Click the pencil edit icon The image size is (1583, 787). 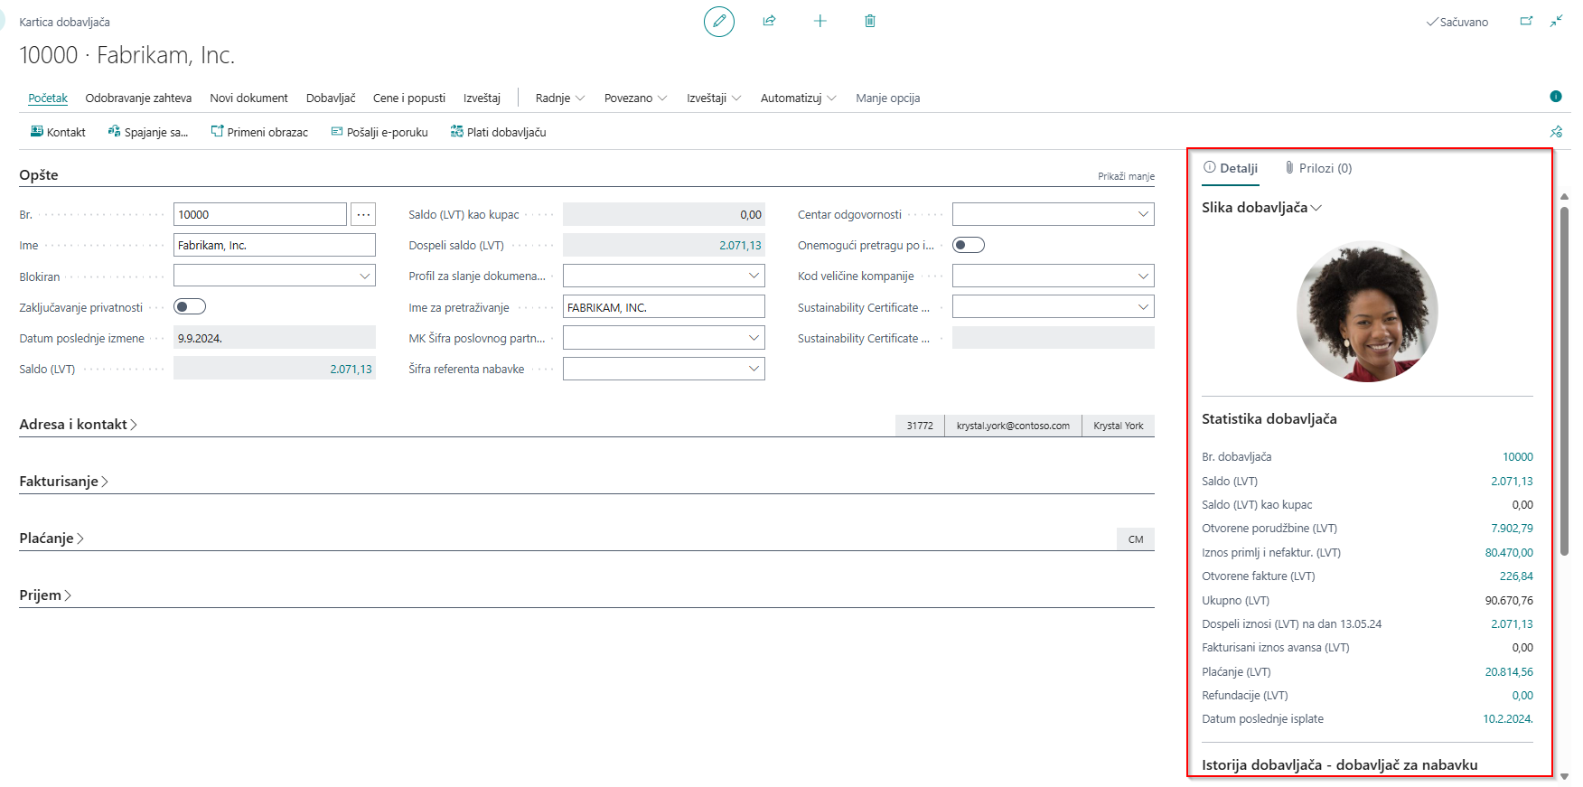(718, 22)
